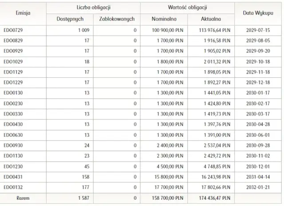Select the EDO0729 emission row
The height and width of the screenshot is (206, 284).
pyautogui.click(x=12, y=31)
